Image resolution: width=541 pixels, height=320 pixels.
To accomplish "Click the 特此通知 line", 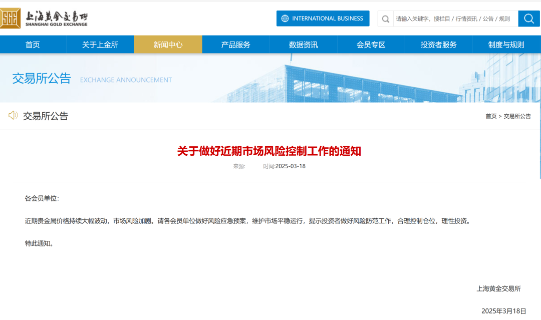I will pyautogui.click(x=39, y=243).
